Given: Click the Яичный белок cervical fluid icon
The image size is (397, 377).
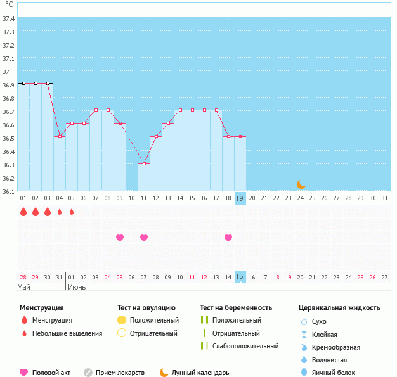Looking at the screenshot, I should coord(304,373).
